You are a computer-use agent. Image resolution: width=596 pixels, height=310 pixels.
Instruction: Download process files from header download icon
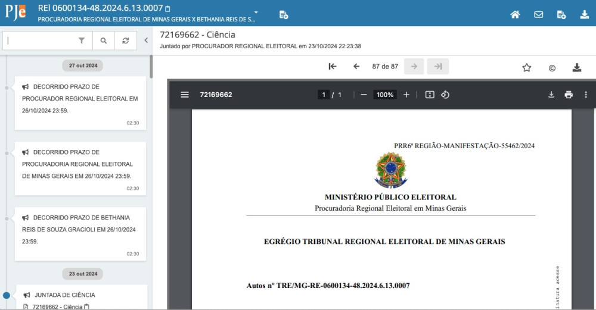(584, 14)
